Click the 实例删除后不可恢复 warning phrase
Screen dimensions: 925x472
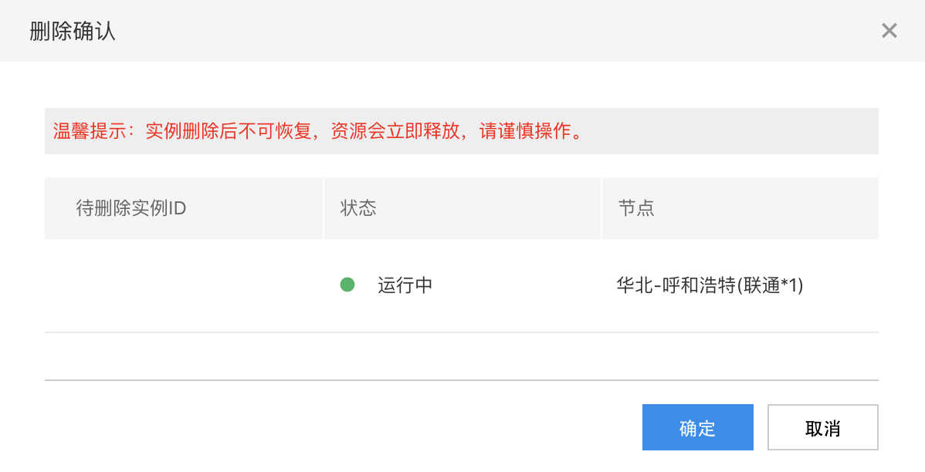pyautogui.click(x=229, y=131)
